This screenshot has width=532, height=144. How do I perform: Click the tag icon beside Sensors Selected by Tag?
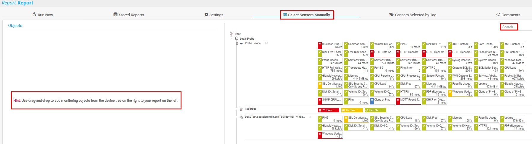391,15
